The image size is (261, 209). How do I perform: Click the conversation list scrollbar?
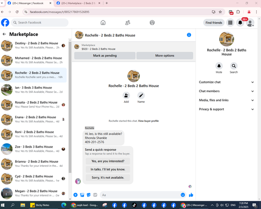point(70,107)
